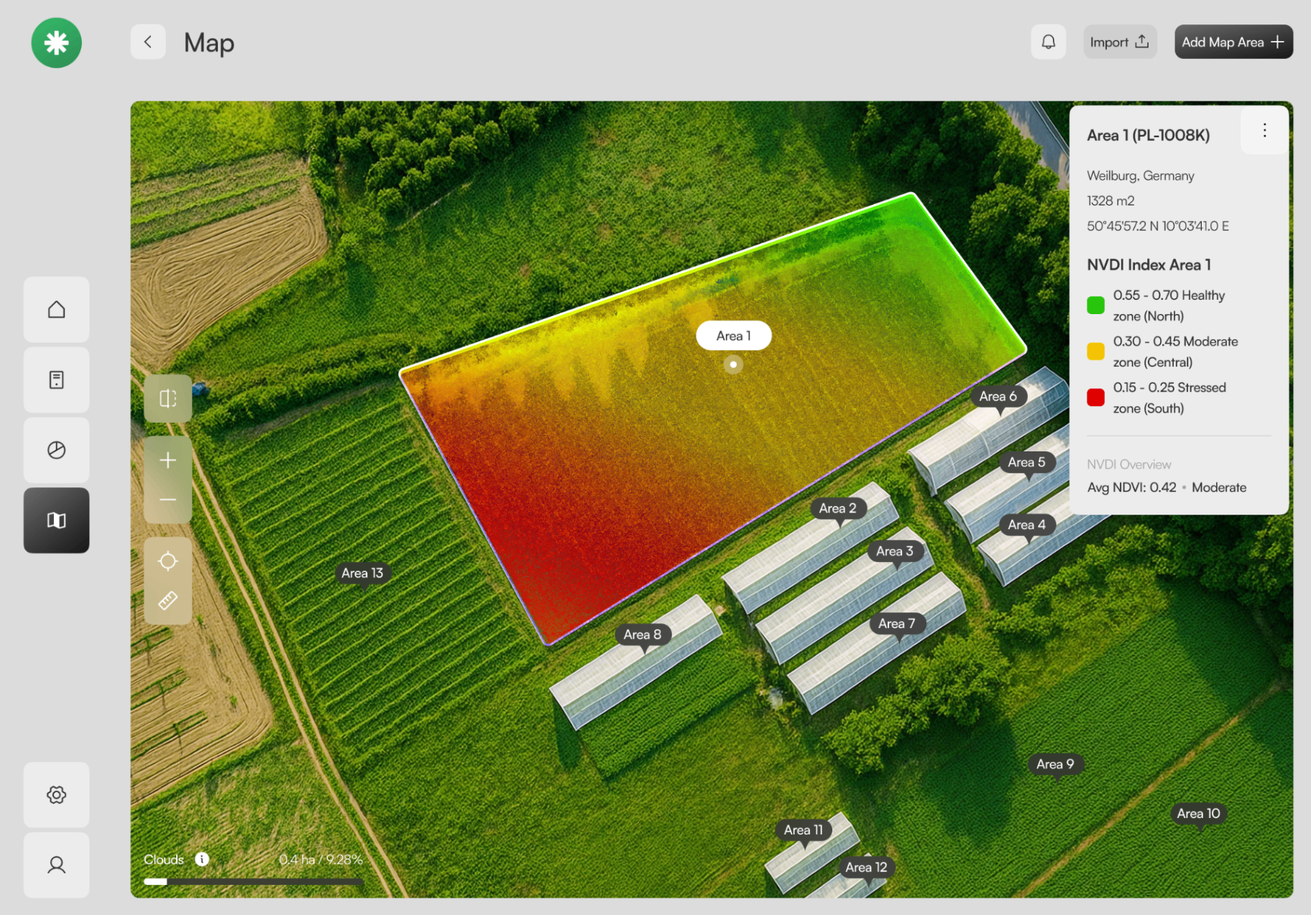Select the Area 9 map marker
This screenshot has width=1311, height=915.
click(x=1055, y=764)
